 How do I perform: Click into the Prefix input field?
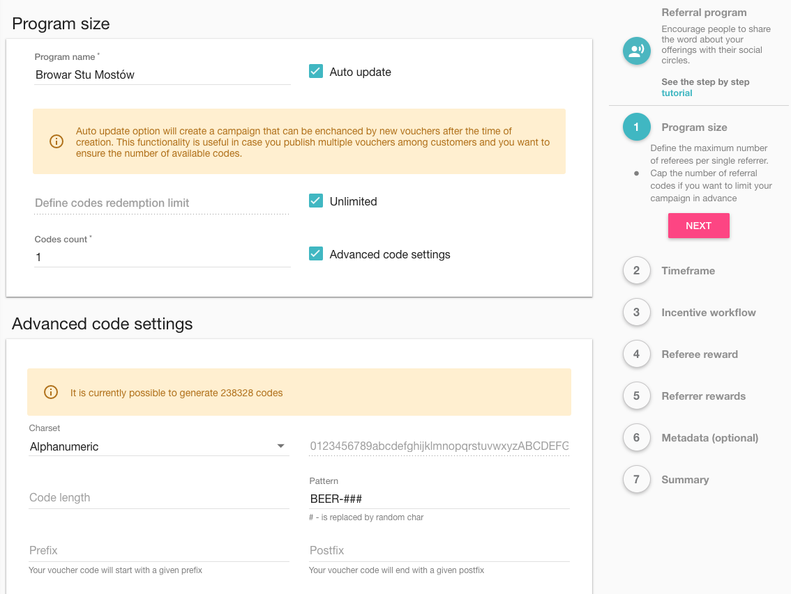(x=158, y=551)
